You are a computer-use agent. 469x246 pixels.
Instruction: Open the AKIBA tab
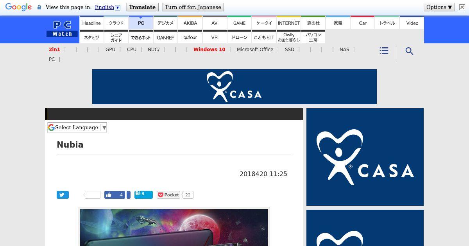coord(190,23)
